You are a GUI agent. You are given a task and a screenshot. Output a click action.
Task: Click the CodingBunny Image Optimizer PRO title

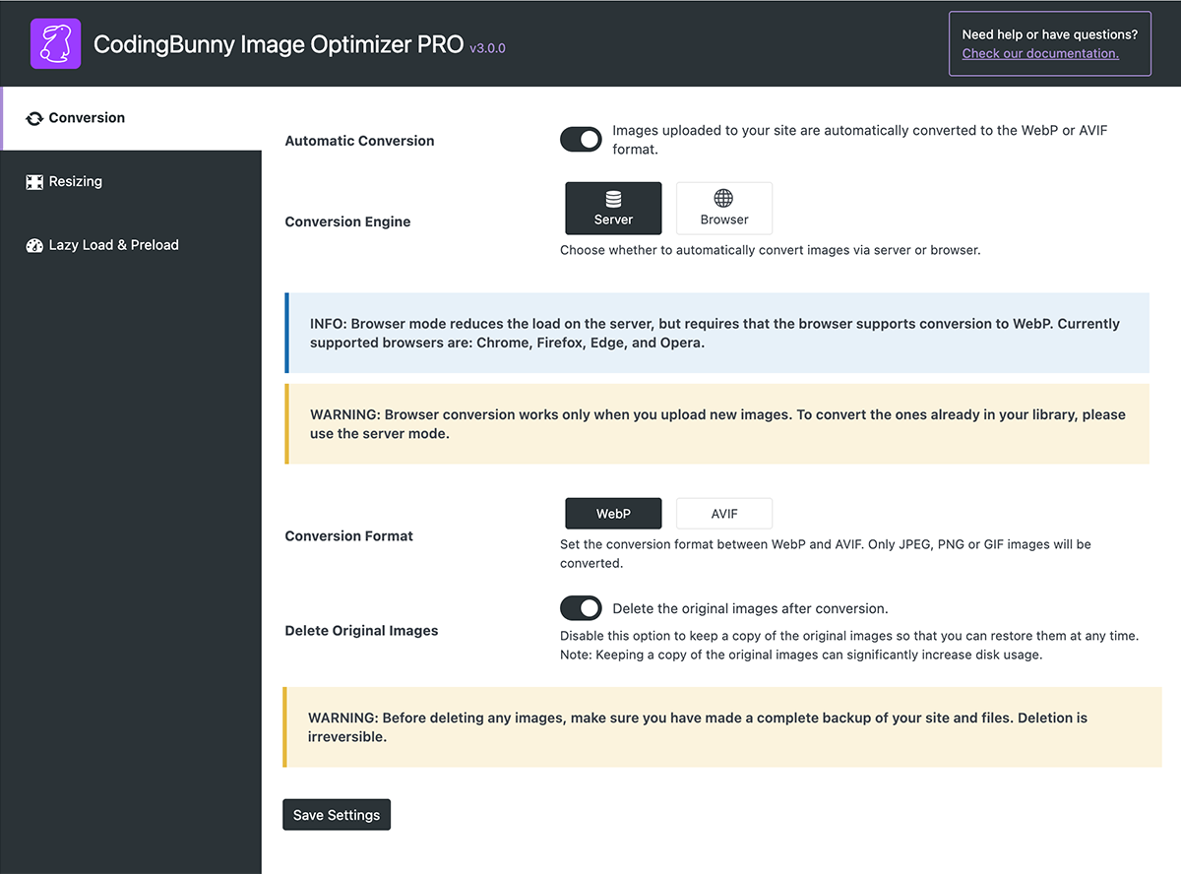coord(278,44)
